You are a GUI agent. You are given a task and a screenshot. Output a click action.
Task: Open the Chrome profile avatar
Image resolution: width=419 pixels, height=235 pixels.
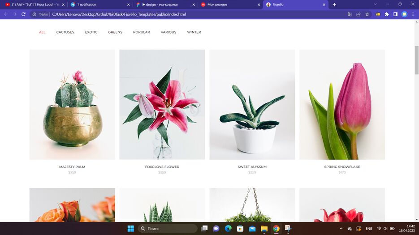click(x=404, y=14)
